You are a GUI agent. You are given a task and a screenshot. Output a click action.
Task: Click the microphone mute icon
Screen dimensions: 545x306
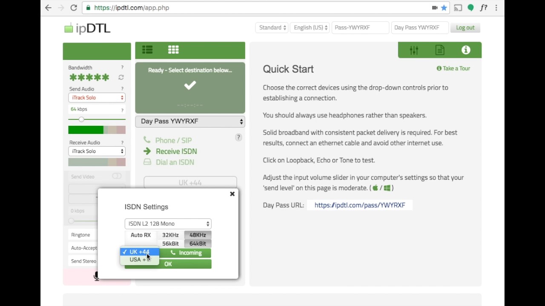[x=96, y=276]
